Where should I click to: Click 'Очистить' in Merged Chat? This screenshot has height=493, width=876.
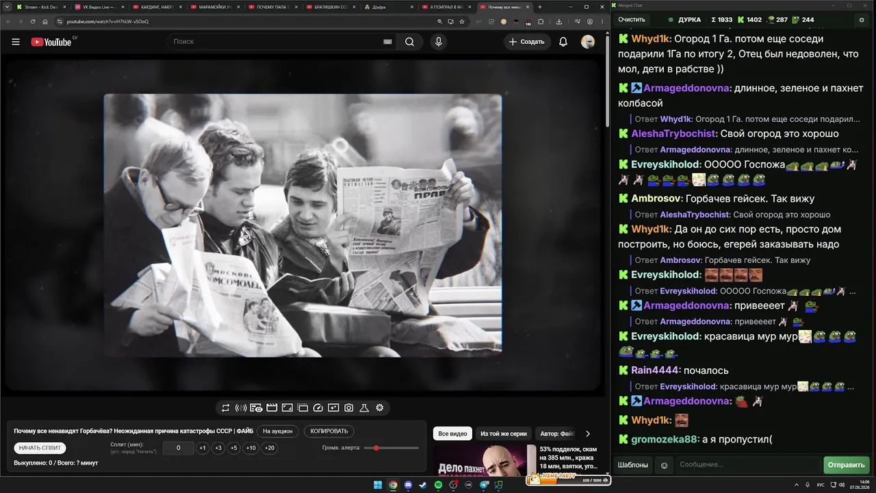pyautogui.click(x=632, y=20)
